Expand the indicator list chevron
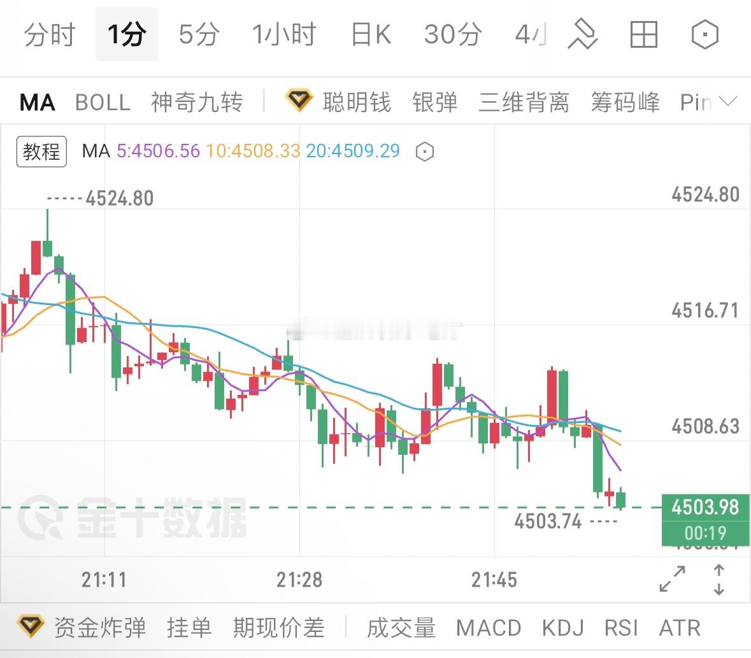 coord(727,101)
